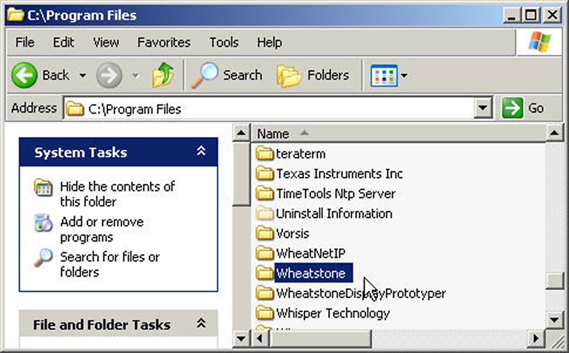Screen dimensions: 569x353
Task: Open the Back history dropdown arrow
Action: tap(83, 76)
